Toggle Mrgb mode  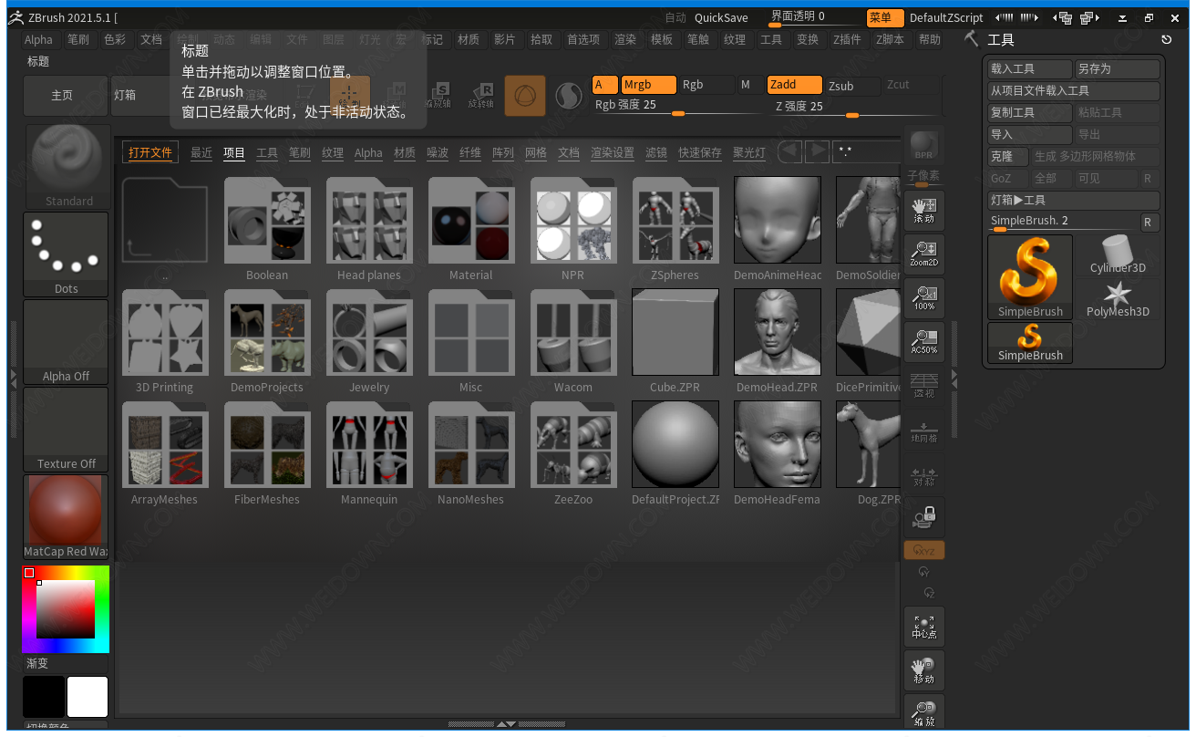tap(648, 85)
